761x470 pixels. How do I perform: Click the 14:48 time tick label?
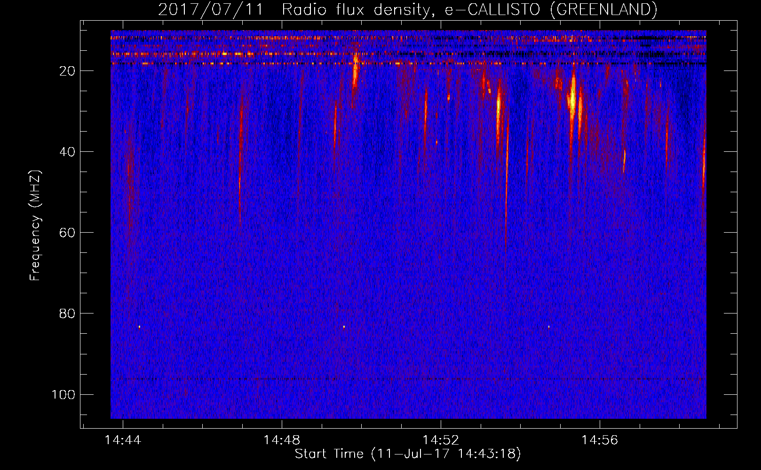click(282, 440)
